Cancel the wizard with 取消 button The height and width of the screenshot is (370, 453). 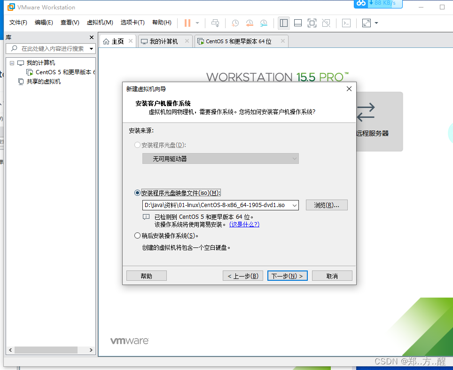332,276
